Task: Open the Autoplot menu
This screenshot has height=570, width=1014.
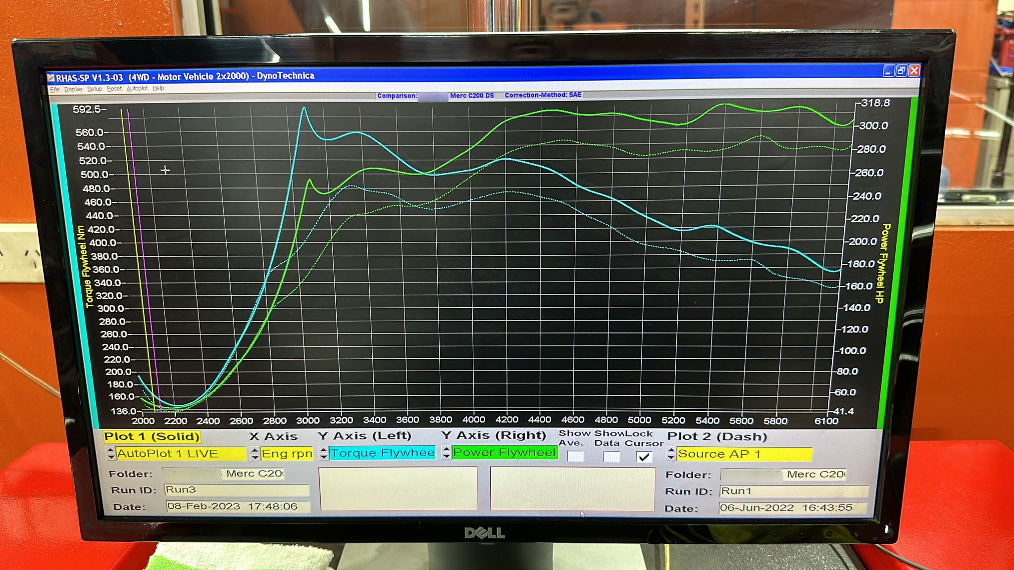Action: [x=137, y=89]
